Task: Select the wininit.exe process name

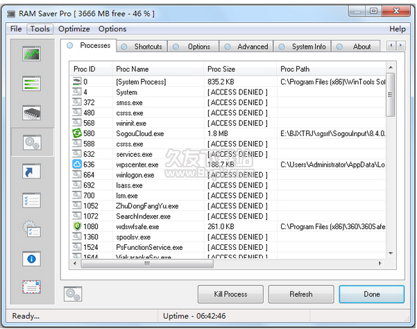Action: click(131, 123)
